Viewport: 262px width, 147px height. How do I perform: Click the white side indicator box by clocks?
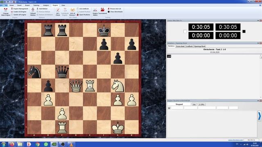[185, 31]
